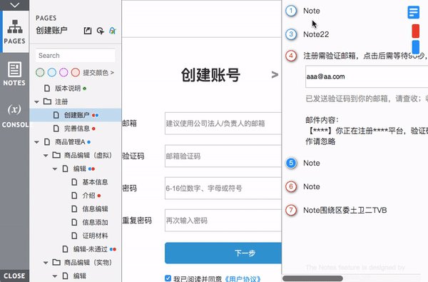This screenshot has width=428, height=282.
Task: Click the 邮箱验证码 input field
Action: [223, 156]
